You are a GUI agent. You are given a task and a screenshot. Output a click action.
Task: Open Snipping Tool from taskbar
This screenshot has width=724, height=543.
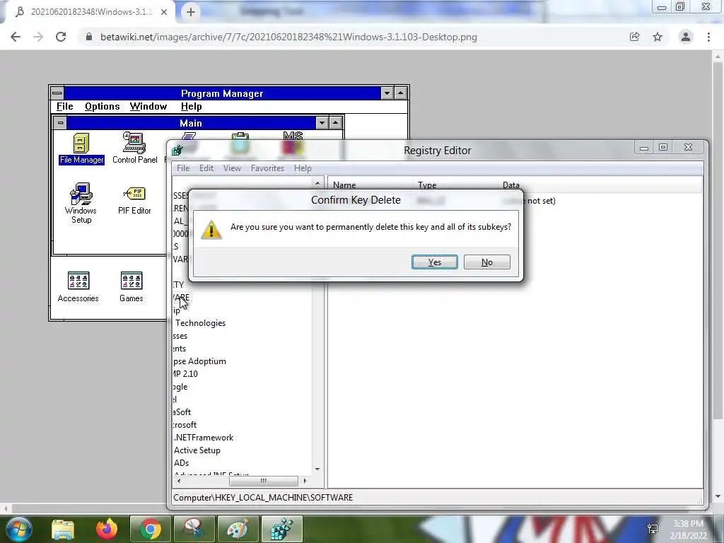click(194, 529)
